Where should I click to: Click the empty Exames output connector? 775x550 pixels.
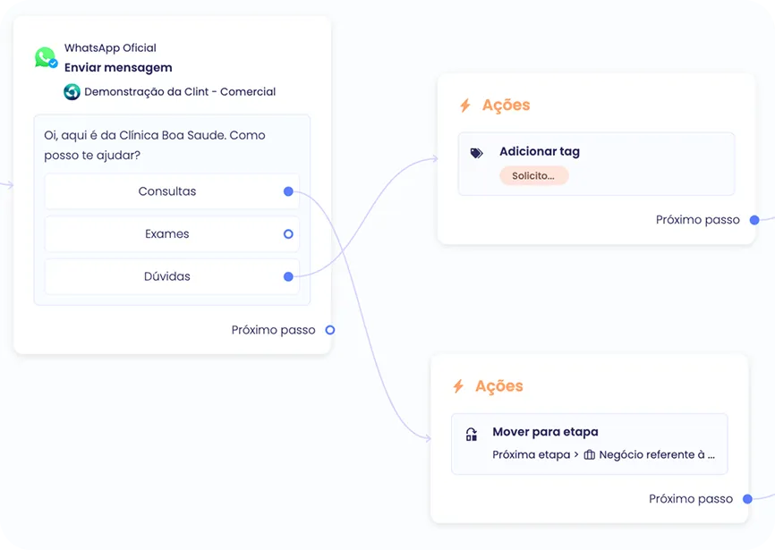[289, 234]
